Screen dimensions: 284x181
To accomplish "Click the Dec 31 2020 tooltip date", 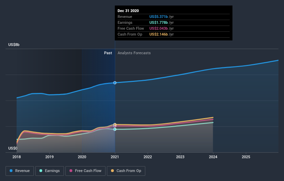I will (x=128, y=11).
